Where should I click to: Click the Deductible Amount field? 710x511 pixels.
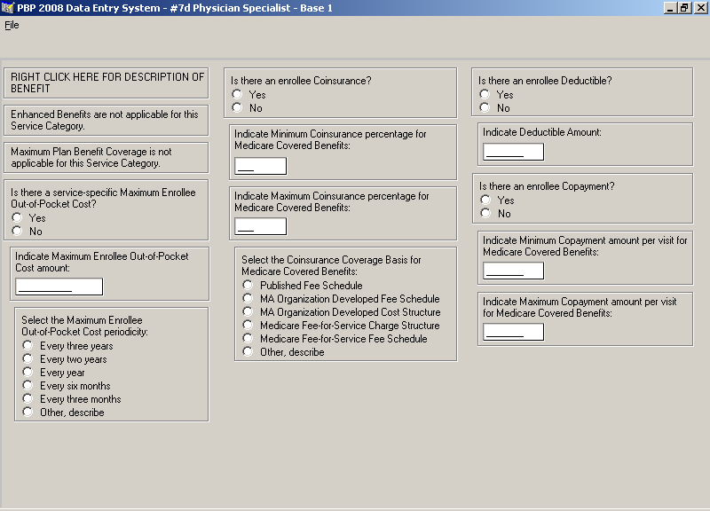click(x=514, y=152)
